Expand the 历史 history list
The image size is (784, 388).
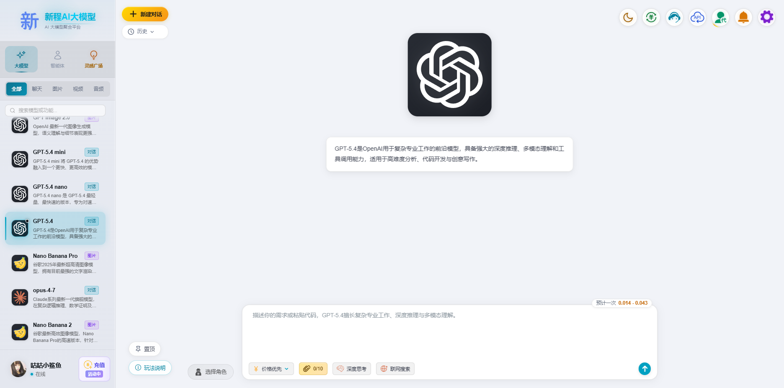145,31
